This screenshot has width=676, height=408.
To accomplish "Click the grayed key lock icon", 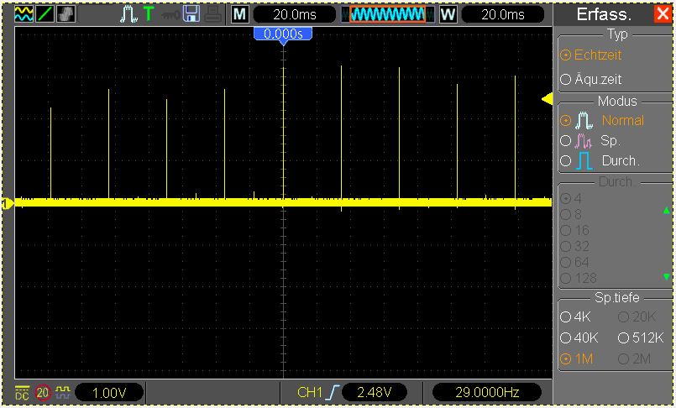I will click(x=170, y=15).
